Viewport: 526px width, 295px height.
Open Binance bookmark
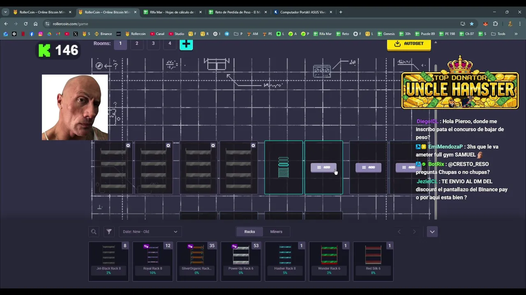click(x=103, y=34)
